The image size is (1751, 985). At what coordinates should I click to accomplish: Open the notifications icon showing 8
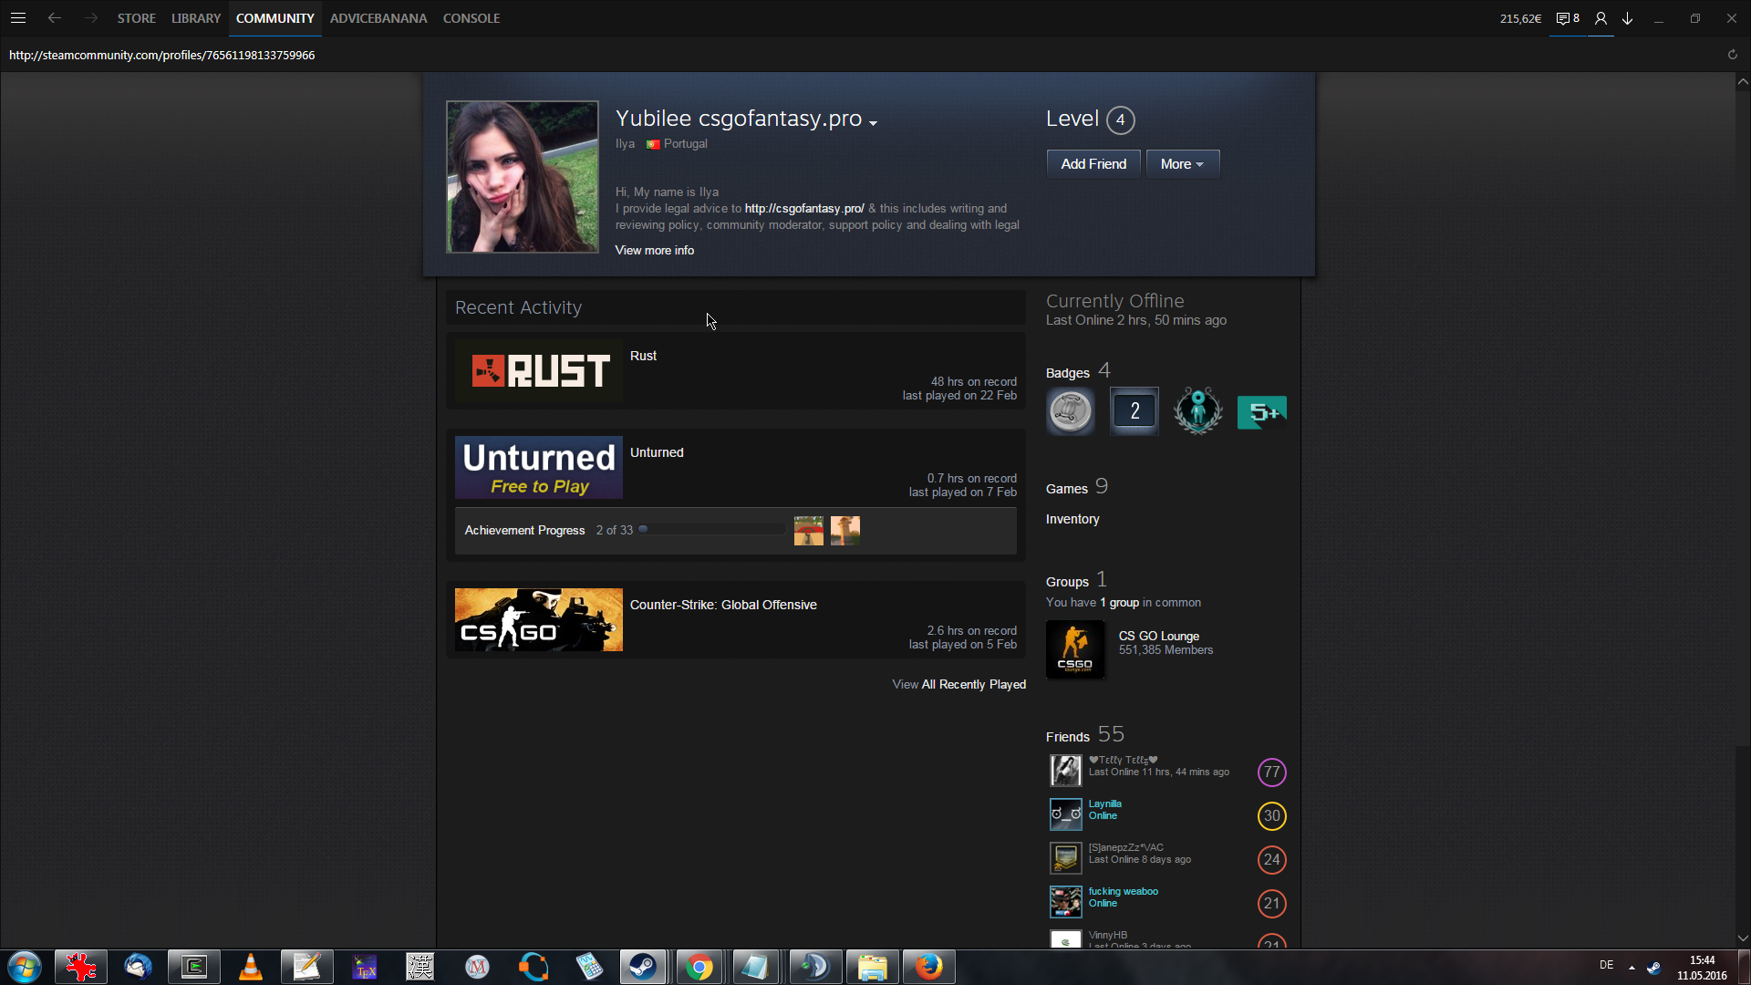1567,18
